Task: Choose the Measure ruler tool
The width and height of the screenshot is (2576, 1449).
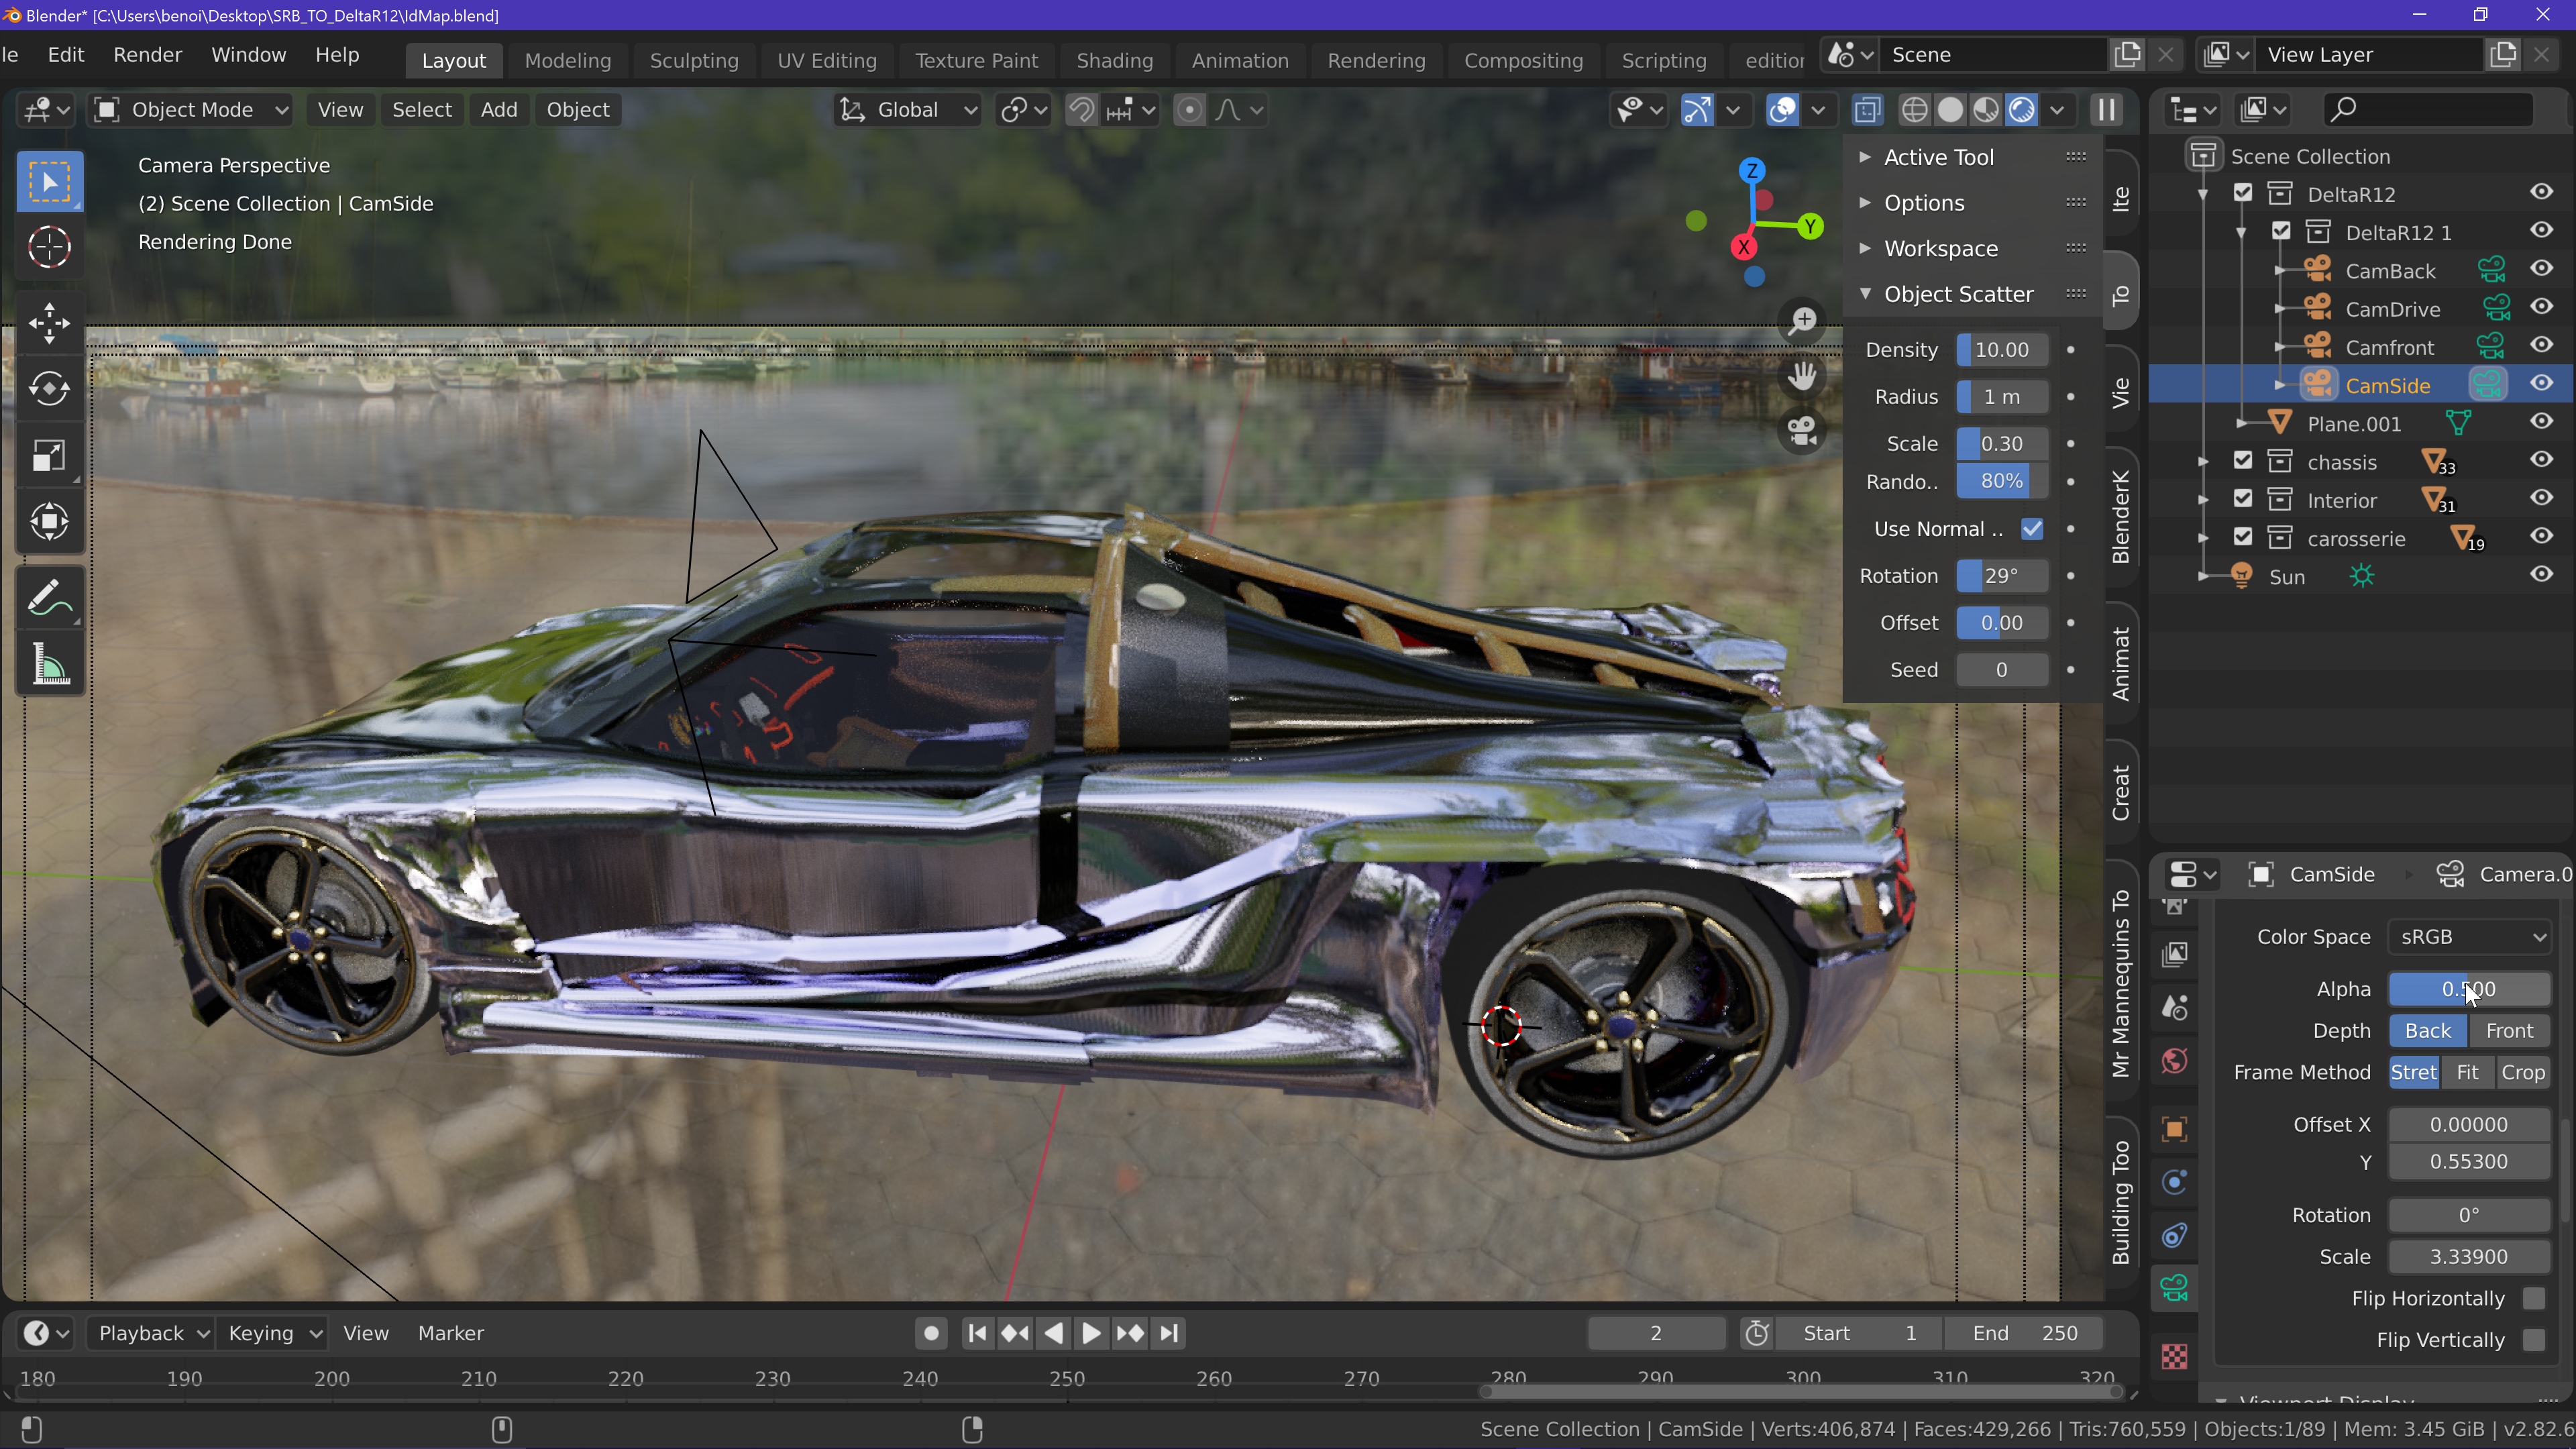Action: coord(49,665)
